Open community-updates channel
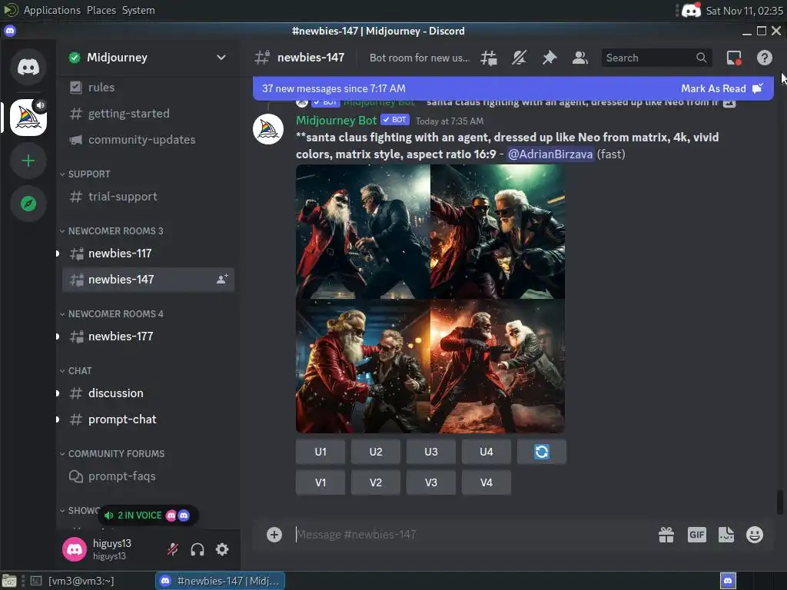Viewport: 787px width, 590px height. pos(148,140)
